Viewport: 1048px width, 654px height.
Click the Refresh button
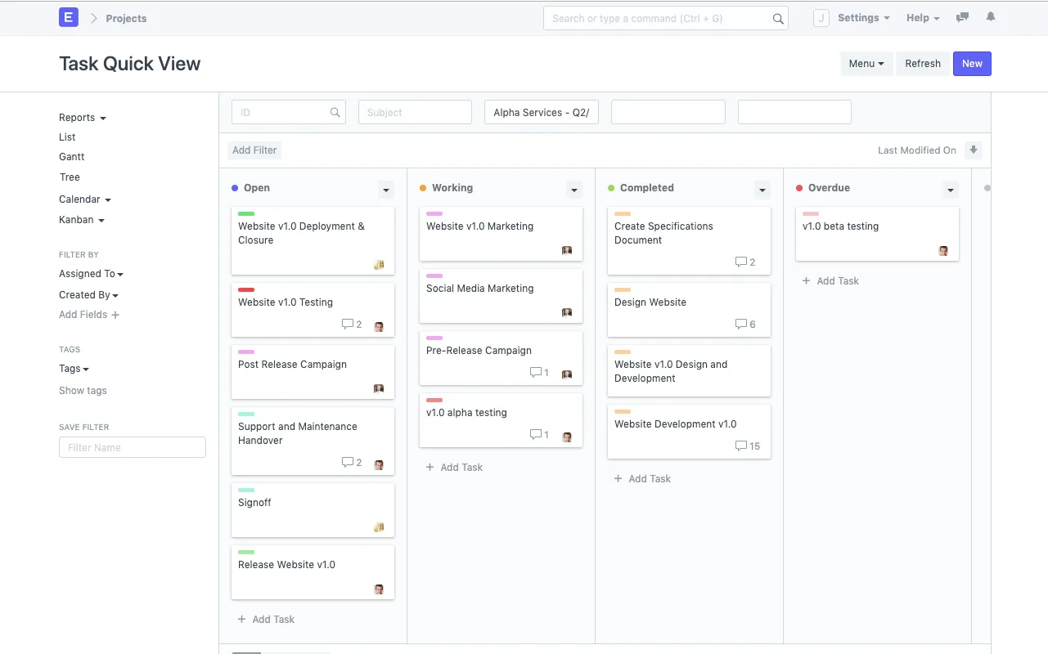pyautogui.click(x=923, y=64)
